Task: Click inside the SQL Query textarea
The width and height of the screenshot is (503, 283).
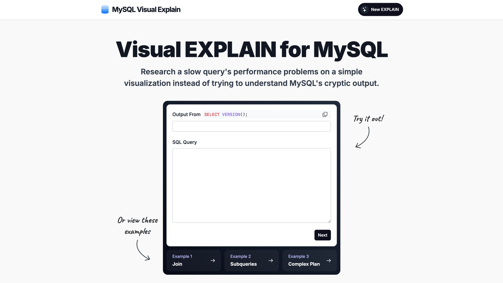Action: pyautogui.click(x=251, y=185)
